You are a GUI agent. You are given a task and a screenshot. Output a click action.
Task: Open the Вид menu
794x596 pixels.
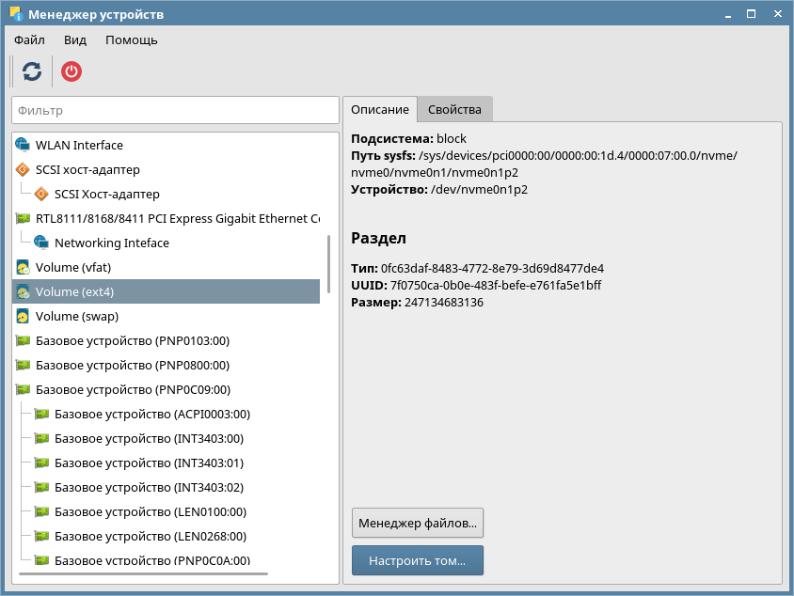pos(75,40)
